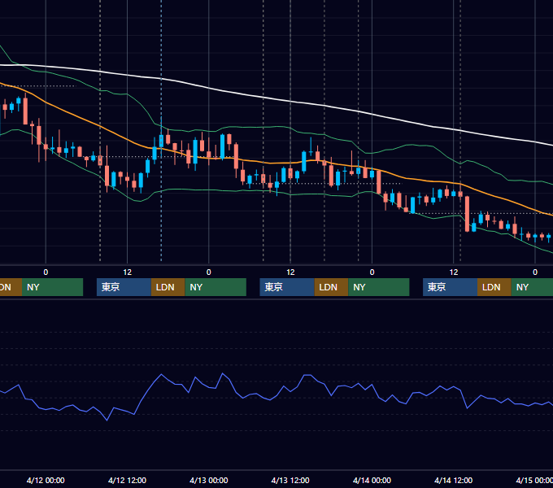
Task: Select the 東京 session block above 4/13 12:00
Action: [287, 287]
